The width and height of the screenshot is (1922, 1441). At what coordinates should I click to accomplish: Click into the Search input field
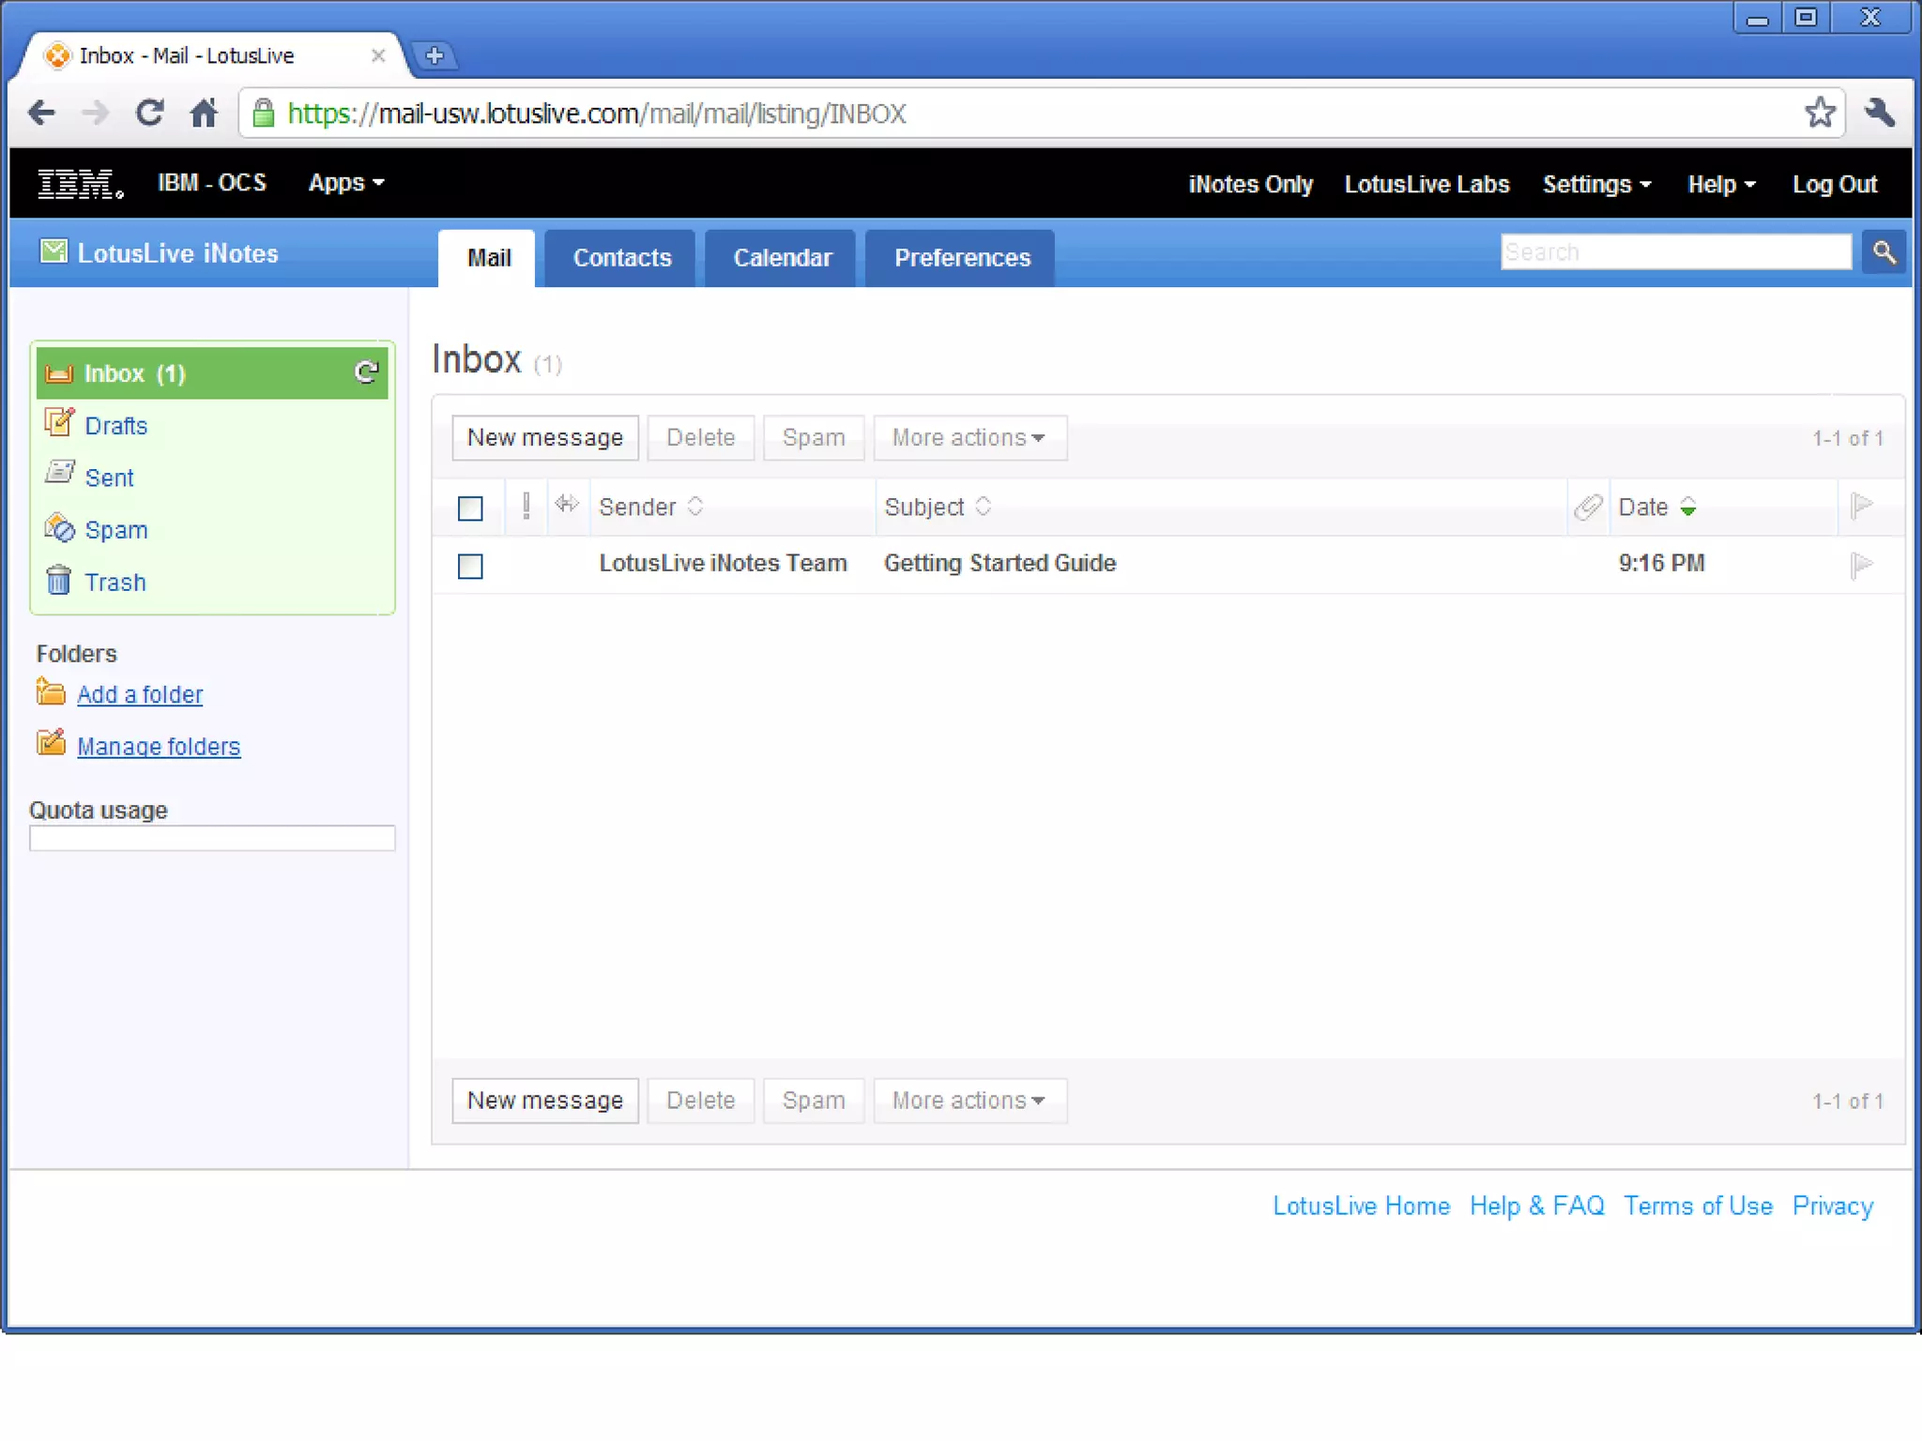[x=1674, y=252]
